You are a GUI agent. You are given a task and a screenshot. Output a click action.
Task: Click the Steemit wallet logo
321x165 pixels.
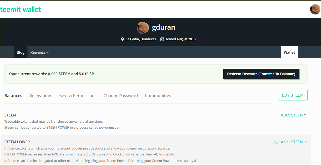point(21,10)
